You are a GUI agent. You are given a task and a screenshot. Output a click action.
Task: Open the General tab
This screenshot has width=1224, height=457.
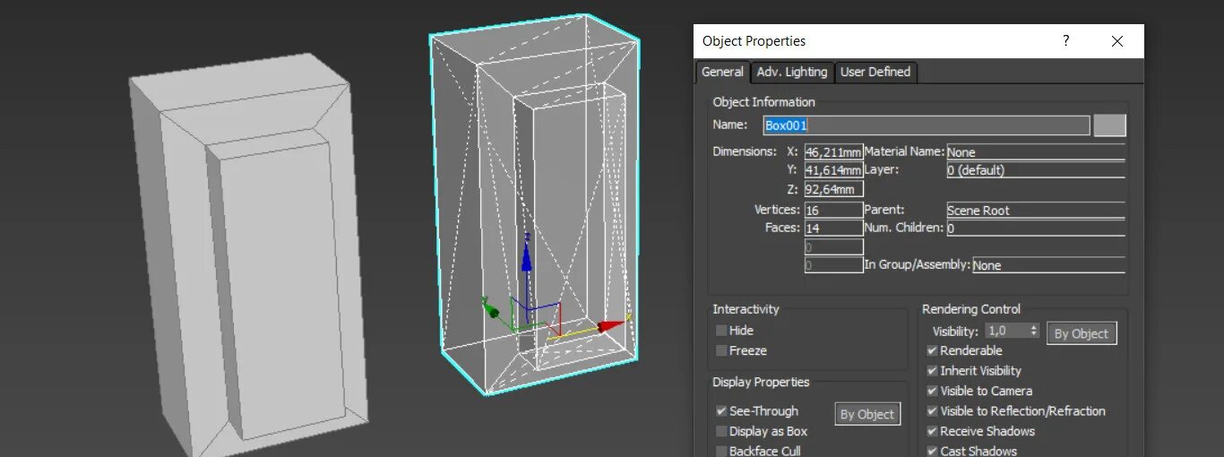tap(722, 72)
